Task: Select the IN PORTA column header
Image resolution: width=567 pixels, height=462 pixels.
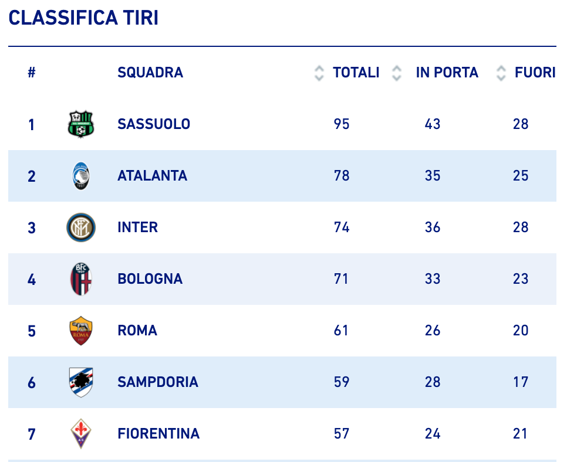Action: tap(447, 73)
